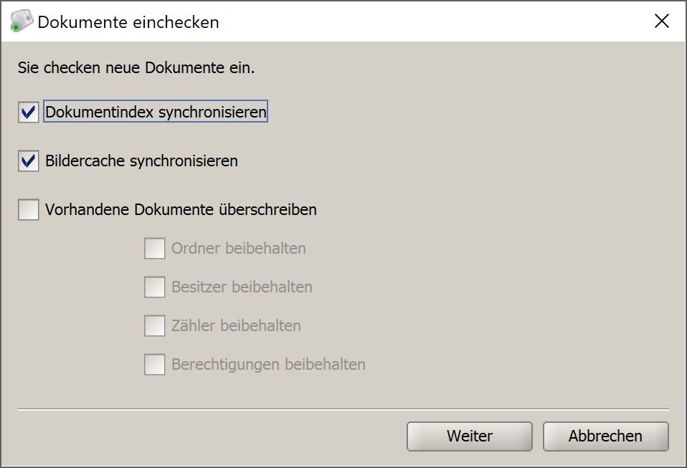The width and height of the screenshot is (687, 468).
Task: Click the Zähler beibehalten label text
Action: (236, 325)
